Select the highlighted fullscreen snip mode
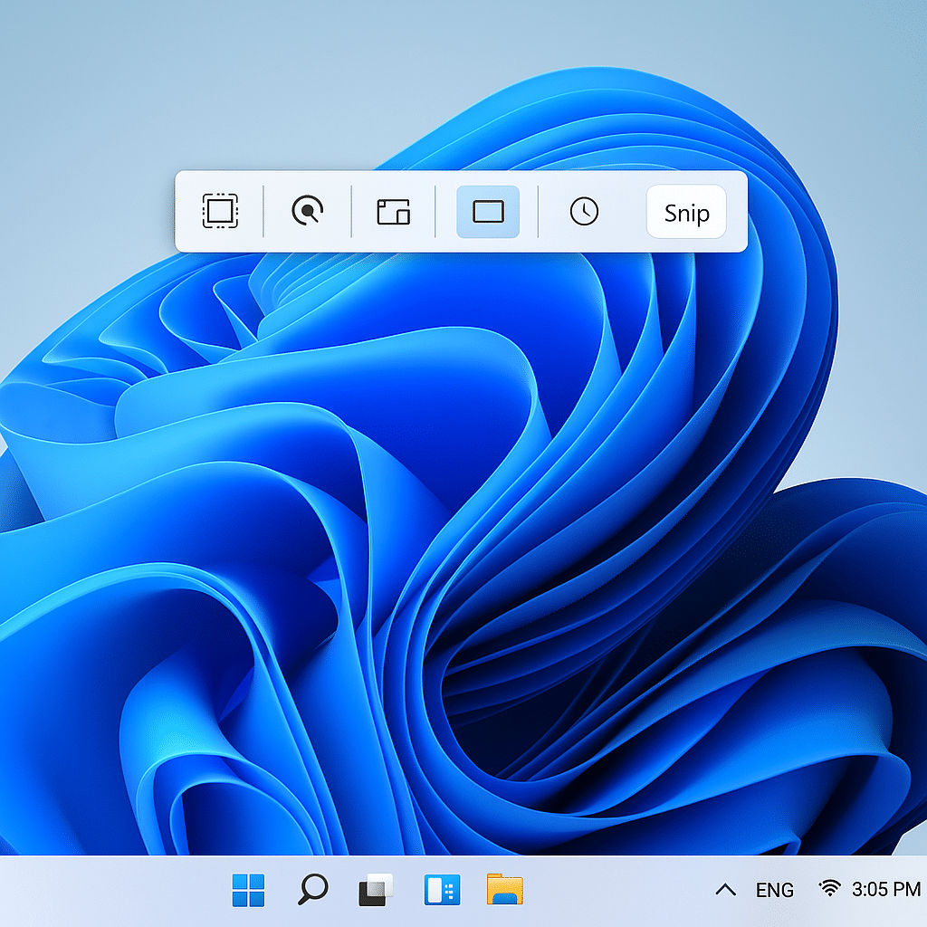 (x=488, y=212)
